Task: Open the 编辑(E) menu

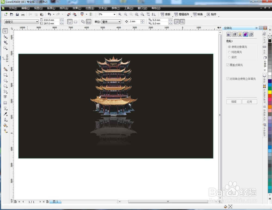Action: tap(26, 8)
